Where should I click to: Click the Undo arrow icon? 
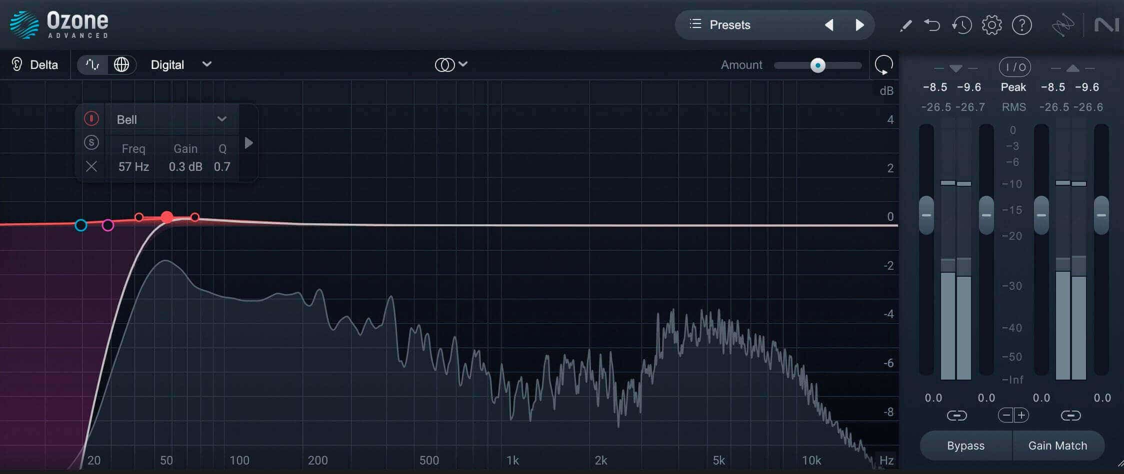tap(932, 25)
